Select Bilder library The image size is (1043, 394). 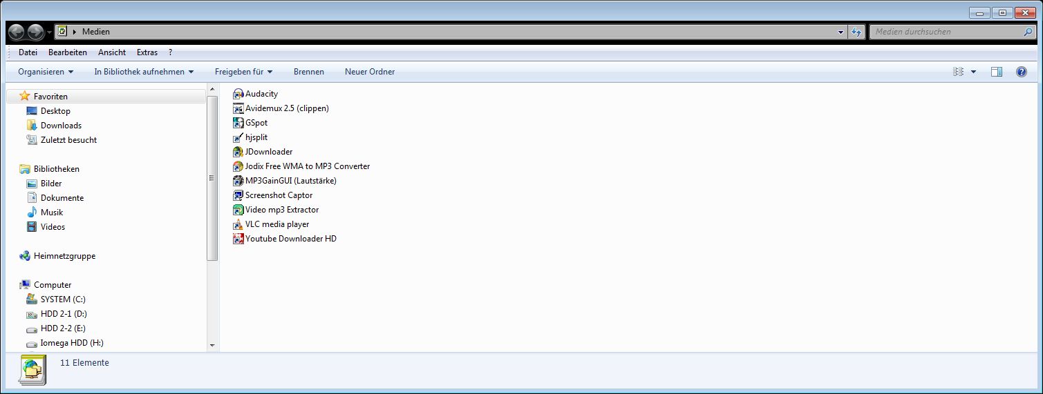coord(51,184)
